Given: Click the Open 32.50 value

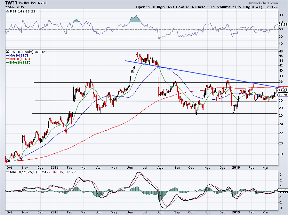Looking at the screenshot, I should pyautogui.click(x=146, y=7).
